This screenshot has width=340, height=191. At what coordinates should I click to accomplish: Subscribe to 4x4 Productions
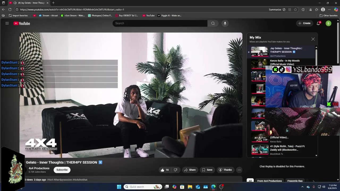click(62, 170)
